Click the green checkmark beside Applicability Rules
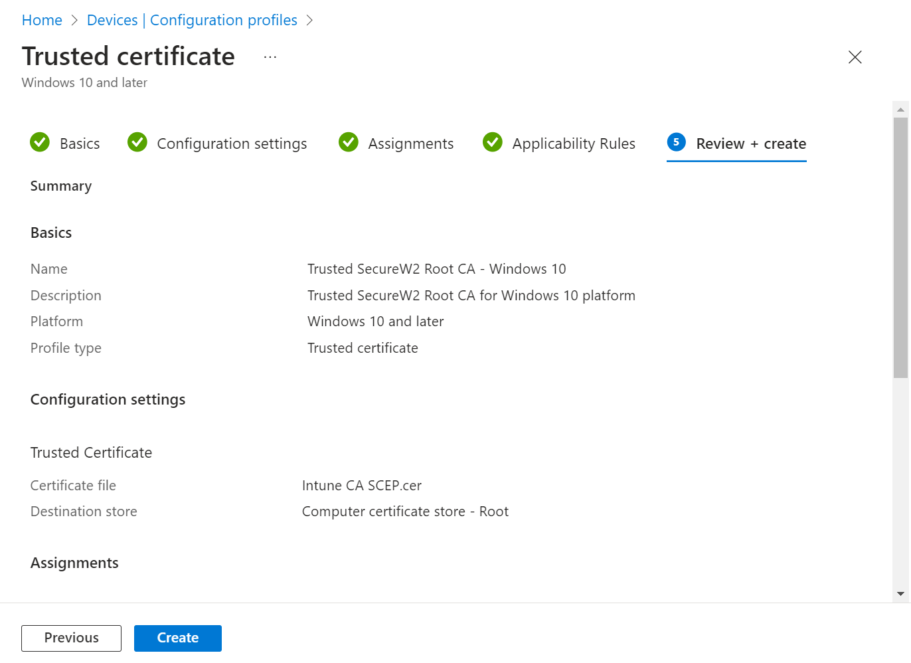The image size is (911, 663). [x=493, y=142]
